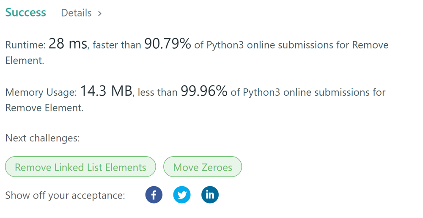The height and width of the screenshot is (218, 423).
Task: Share the acceptance on LinkedIn
Action: tap(210, 195)
